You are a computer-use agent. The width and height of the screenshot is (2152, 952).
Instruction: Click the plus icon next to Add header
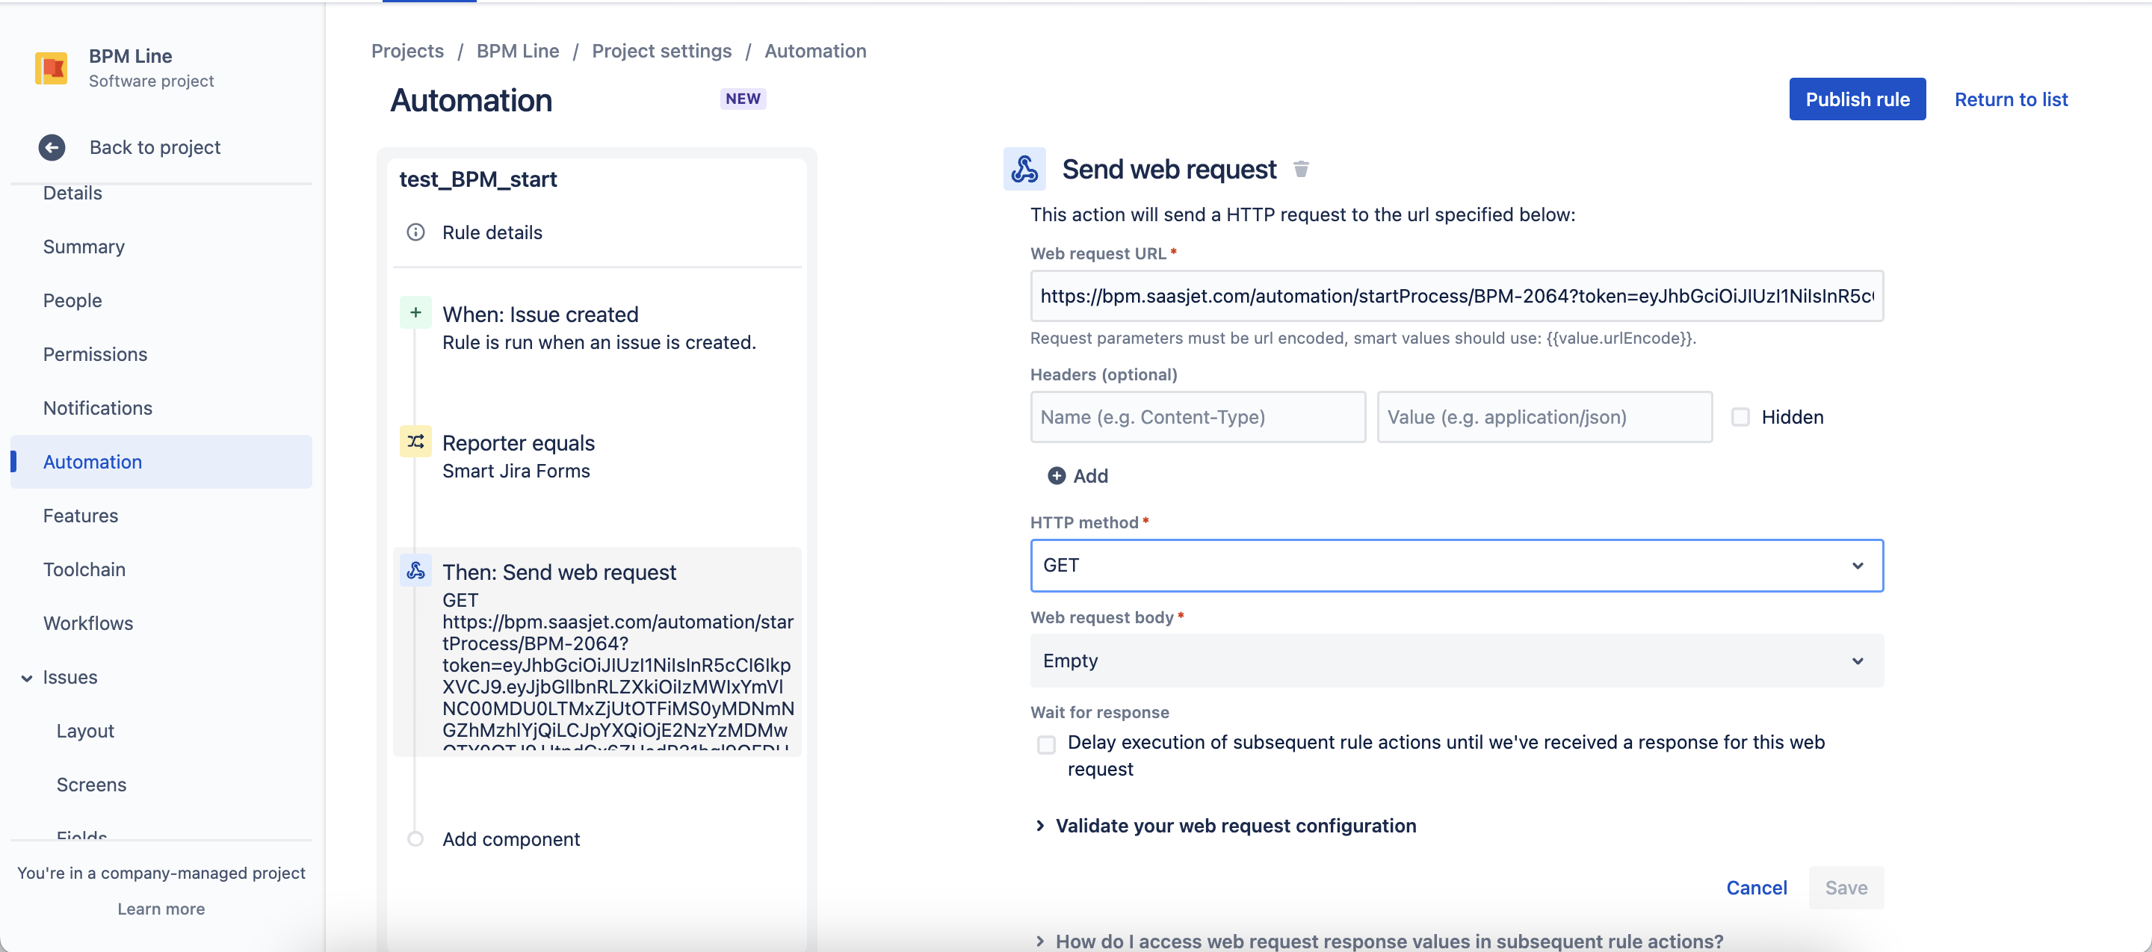point(1056,476)
